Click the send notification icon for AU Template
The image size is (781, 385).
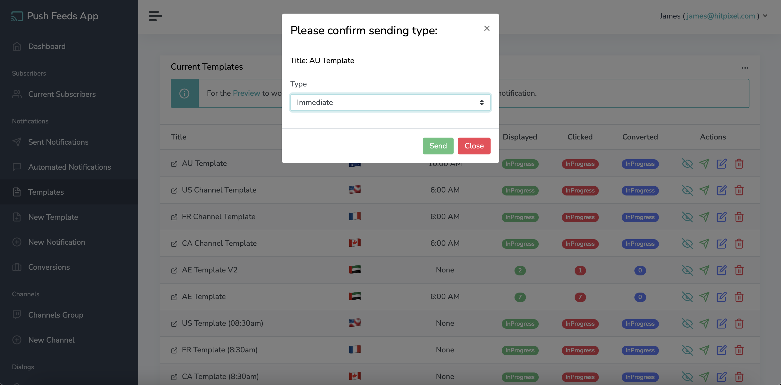pos(704,163)
